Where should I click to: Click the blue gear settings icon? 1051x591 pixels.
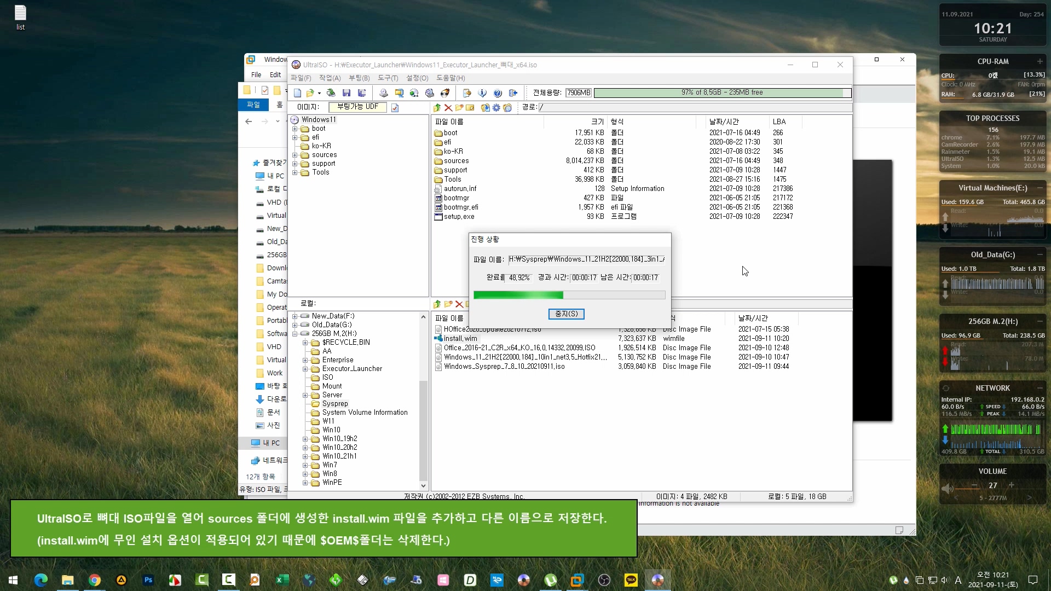(496, 108)
